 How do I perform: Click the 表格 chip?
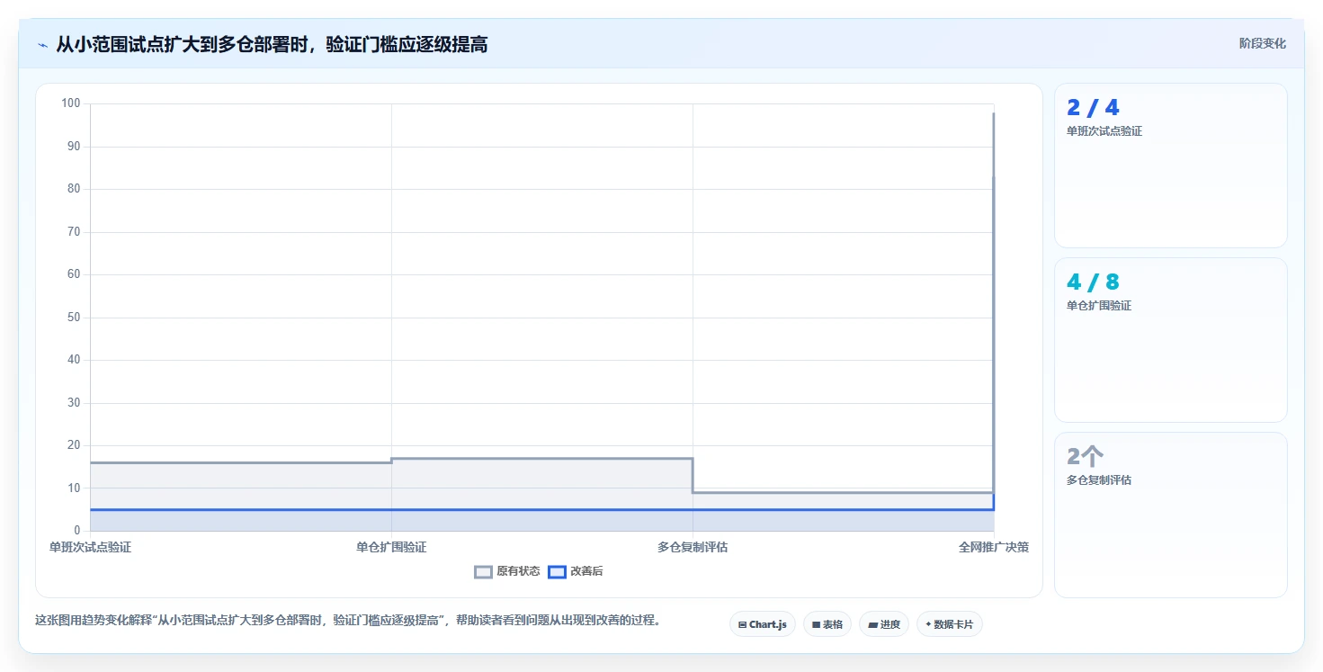(827, 624)
